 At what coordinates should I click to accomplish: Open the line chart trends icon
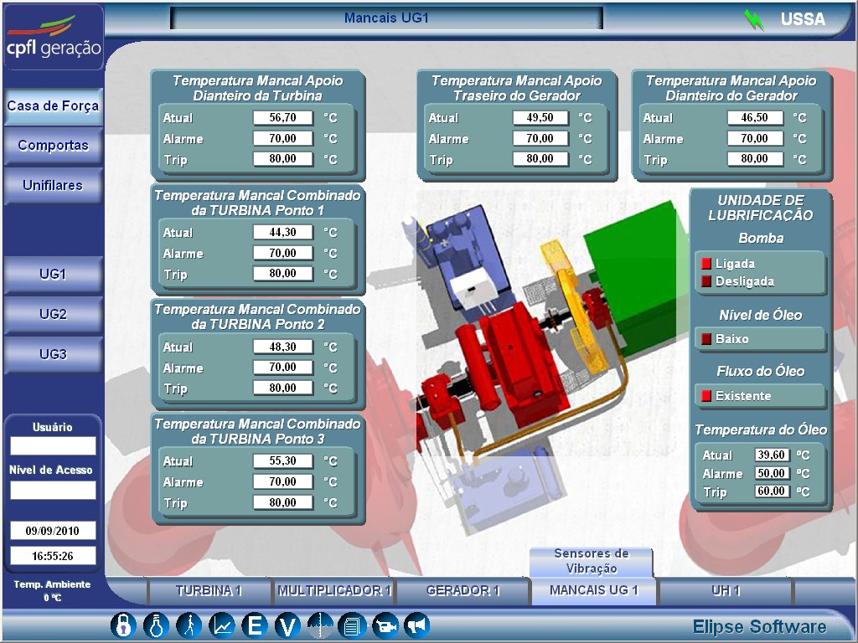click(221, 625)
